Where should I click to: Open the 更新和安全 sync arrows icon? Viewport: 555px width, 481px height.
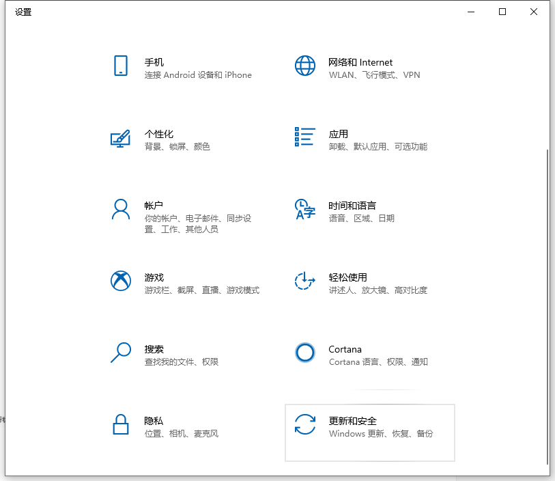point(304,425)
